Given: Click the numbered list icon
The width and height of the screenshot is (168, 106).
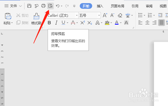Looking at the screenshot, I should click(150, 15).
